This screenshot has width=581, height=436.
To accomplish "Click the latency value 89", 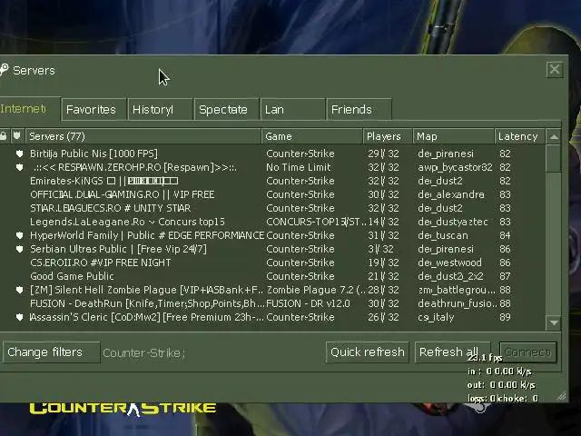I will point(505,317).
